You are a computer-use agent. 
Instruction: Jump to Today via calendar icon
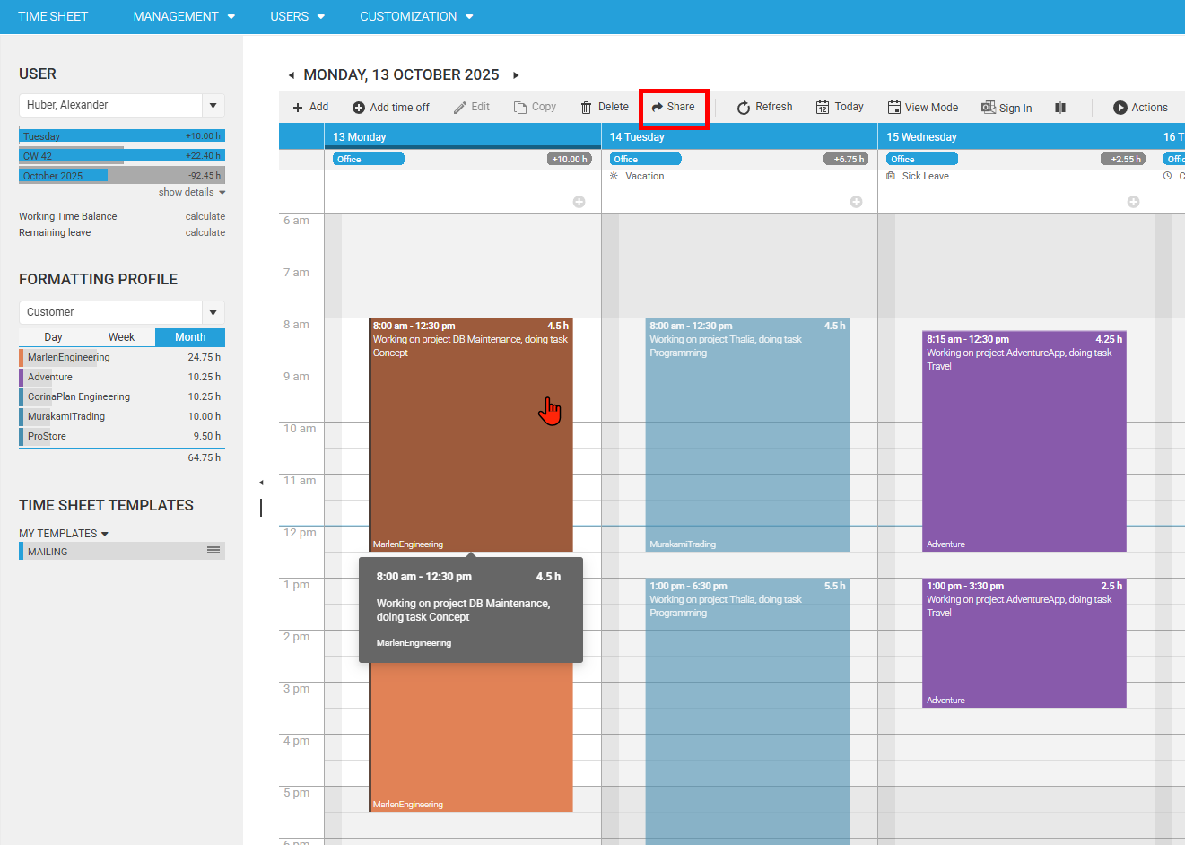coord(823,108)
